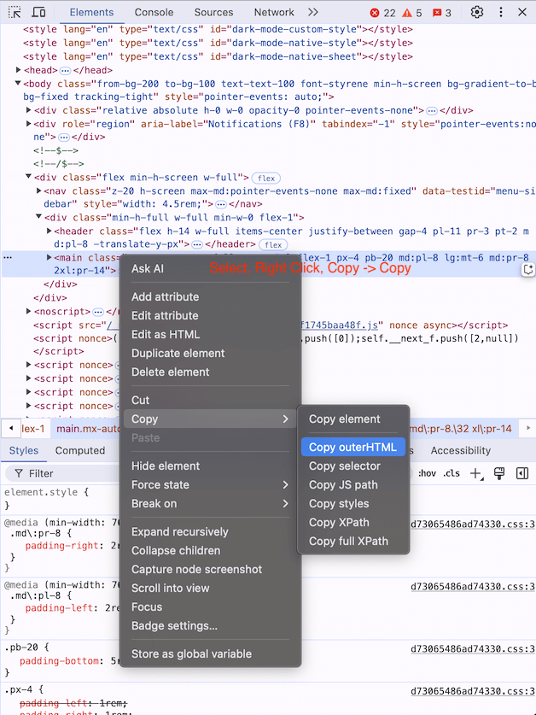Open script src link ending f1745baa48f.js
Image resolution: width=536 pixels, height=715 pixels.
point(339,325)
